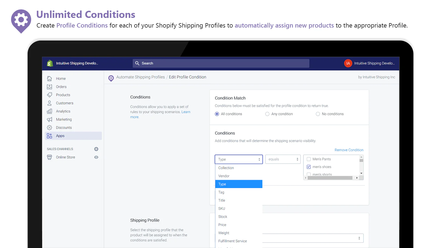
Task: Select the 'Any condition' radio button
Action: pos(267,114)
